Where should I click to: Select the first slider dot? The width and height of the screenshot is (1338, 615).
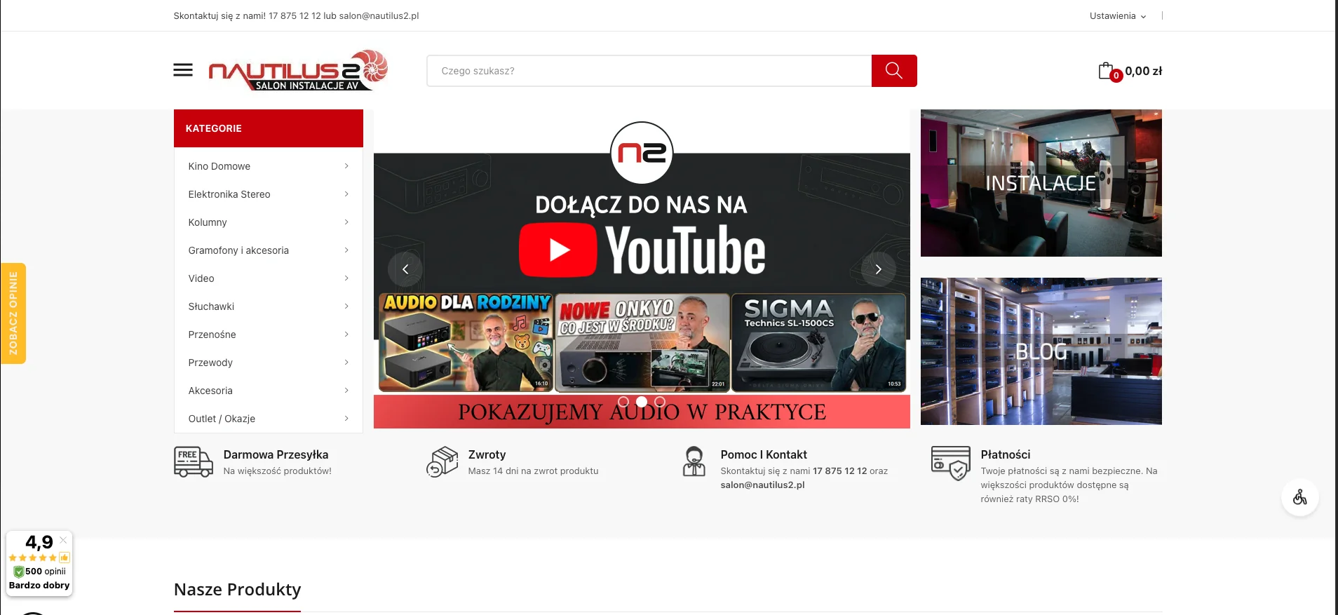(623, 402)
